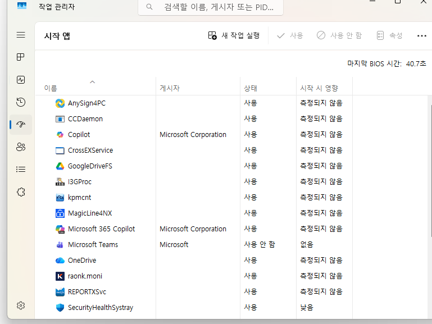The width and height of the screenshot is (432, 324).
Task: Select the Startup apps sidebar icon
Action: click(21, 125)
